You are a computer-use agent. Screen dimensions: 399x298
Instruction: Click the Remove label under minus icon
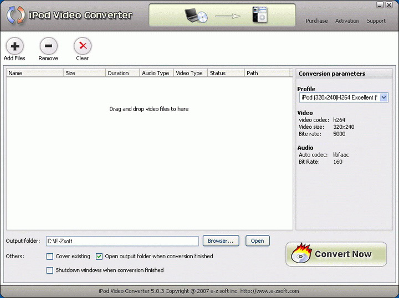tap(48, 58)
